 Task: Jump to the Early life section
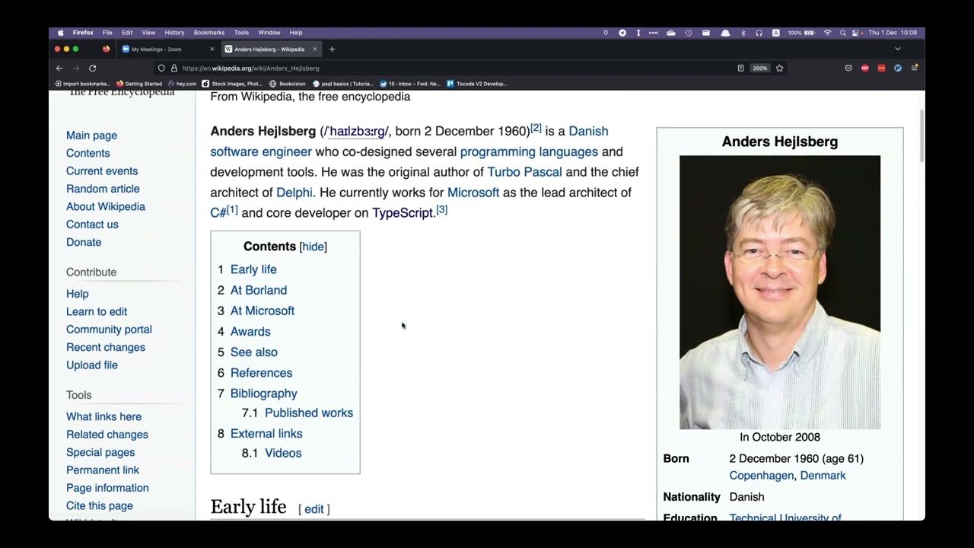click(253, 269)
